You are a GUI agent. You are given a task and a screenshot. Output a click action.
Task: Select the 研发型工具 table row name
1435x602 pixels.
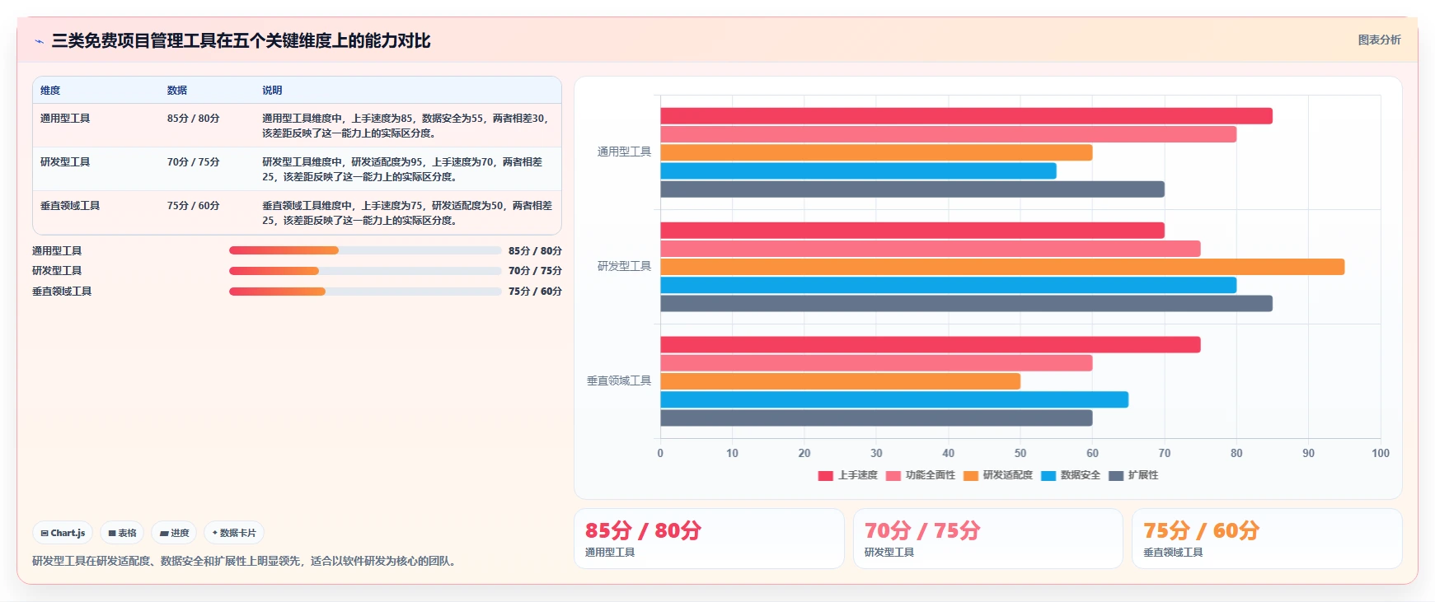tap(65, 161)
